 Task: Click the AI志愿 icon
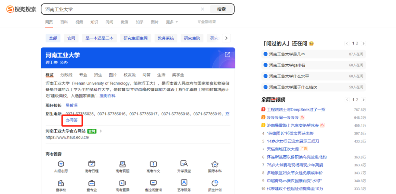(61, 164)
